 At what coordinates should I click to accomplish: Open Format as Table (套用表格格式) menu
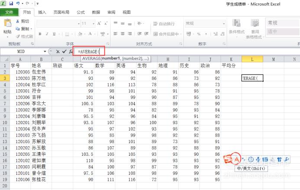254,29
